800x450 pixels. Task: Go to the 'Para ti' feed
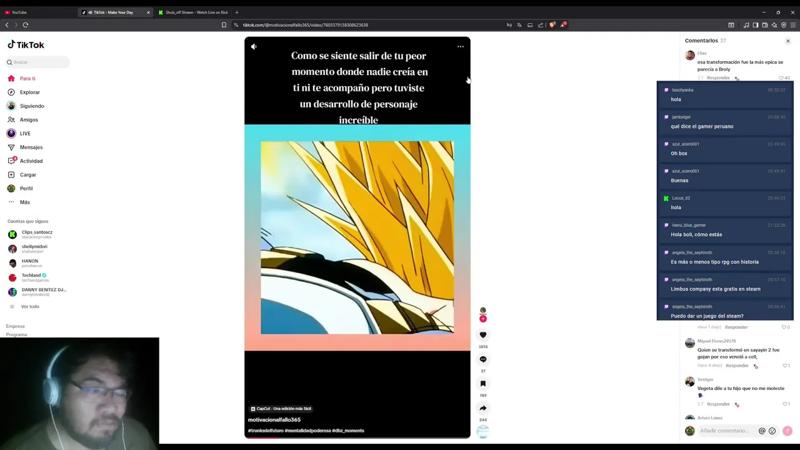click(21, 79)
